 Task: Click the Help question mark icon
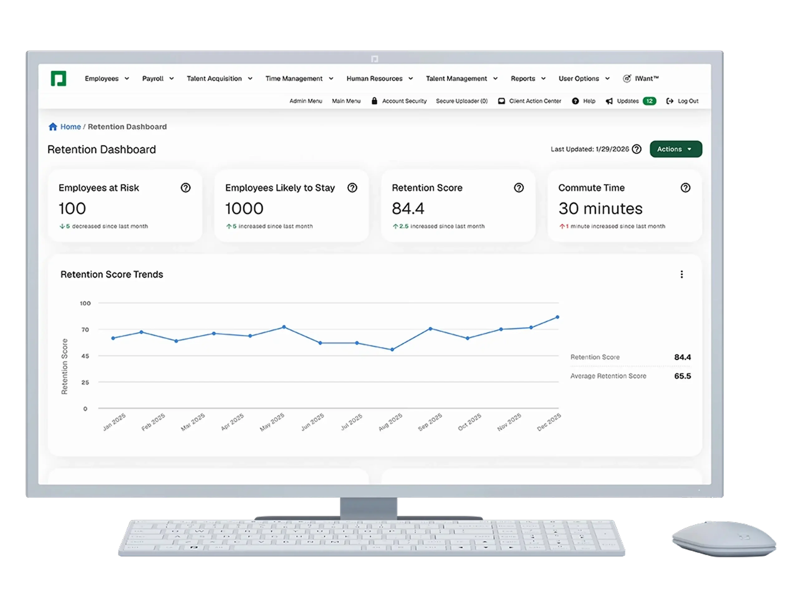575,101
